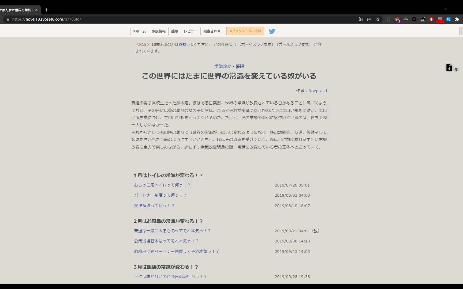Image resolution: width=463 pixels, height=289 pixels.
Task: Click the date 2019/09/13 14:03
Action: (292, 252)
